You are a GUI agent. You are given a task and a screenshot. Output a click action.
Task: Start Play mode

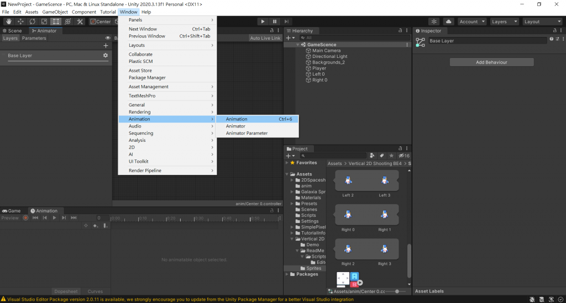(263, 22)
